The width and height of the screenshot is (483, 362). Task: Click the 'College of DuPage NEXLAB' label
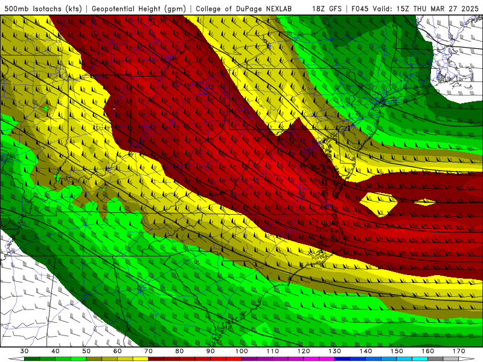244,9
